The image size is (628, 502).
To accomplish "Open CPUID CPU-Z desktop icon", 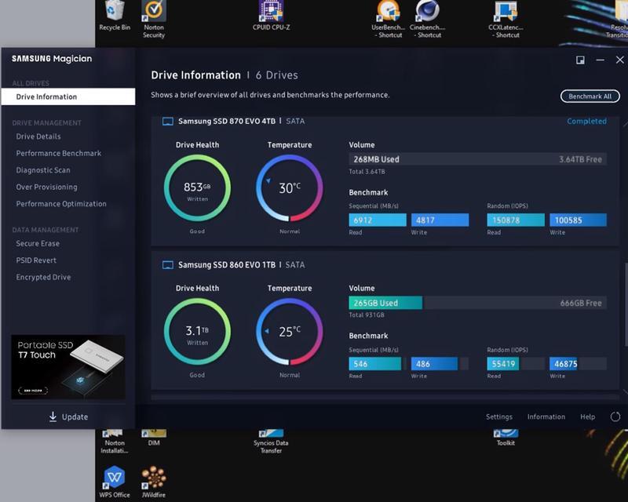I will click(x=271, y=15).
